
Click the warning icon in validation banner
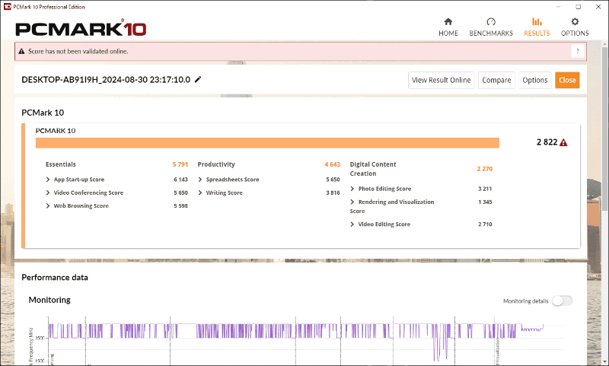(x=21, y=51)
